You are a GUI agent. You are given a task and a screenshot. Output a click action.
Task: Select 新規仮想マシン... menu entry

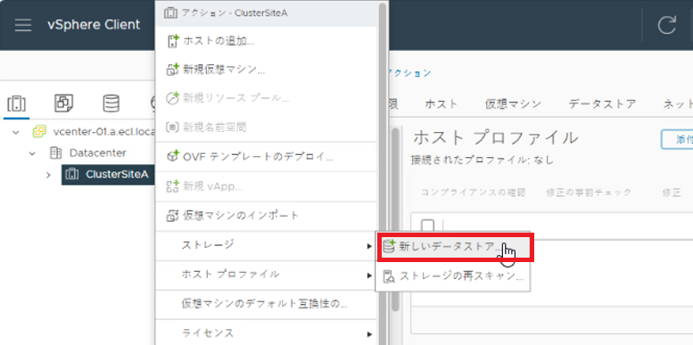point(266,70)
